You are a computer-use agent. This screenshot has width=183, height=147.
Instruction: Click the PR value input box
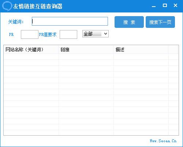click(30, 34)
